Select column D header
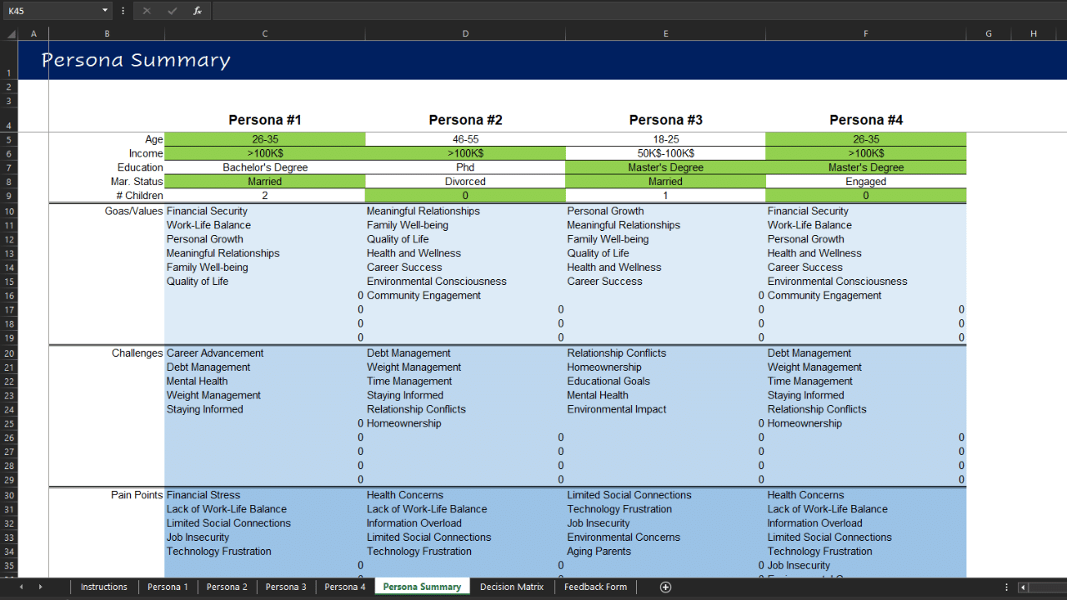 [x=465, y=34]
